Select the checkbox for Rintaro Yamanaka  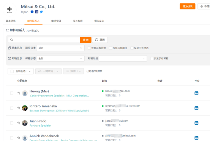(x=12, y=108)
